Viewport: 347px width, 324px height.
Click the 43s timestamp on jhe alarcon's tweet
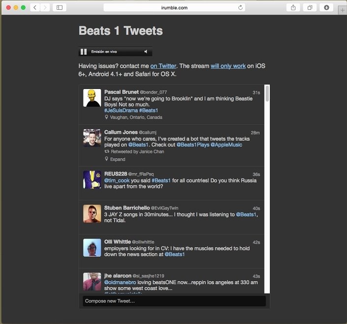(x=256, y=276)
